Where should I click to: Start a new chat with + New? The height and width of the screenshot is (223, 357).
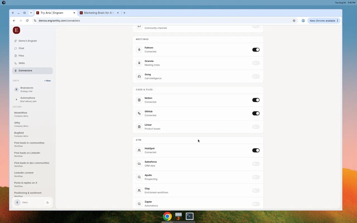tap(47, 81)
